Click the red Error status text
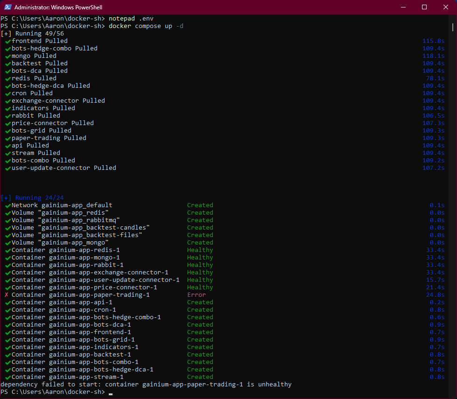Image resolution: width=457 pixels, height=399 pixels. pos(196,295)
